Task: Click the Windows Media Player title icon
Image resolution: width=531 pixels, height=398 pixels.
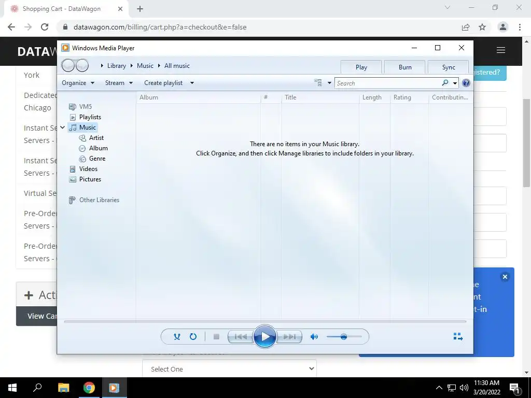Action: point(65,48)
